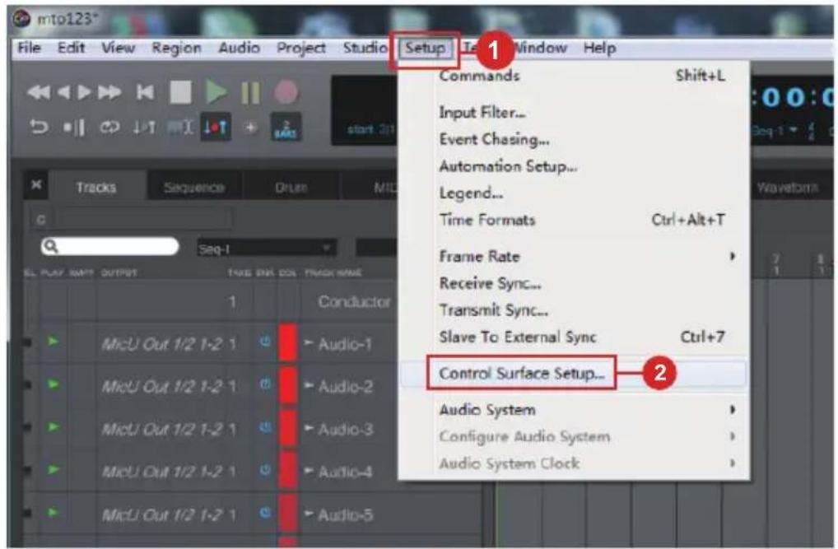Toggle the Auto Rewind curved-arrow icon

tap(39, 128)
